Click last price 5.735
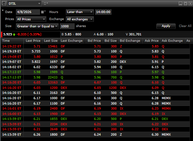 (36, 51)
